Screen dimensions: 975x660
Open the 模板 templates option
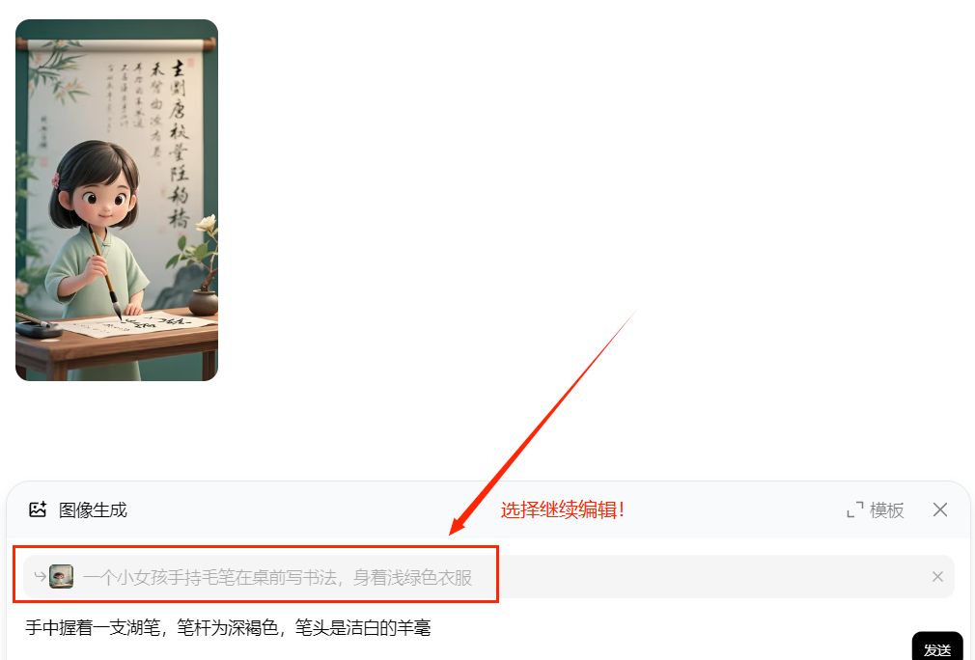[x=887, y=510]
